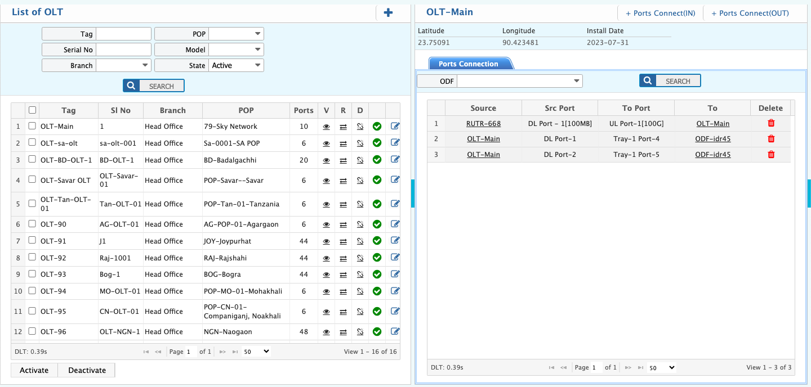This screenshot has width=811, height=387.
Task: Click the swap arrows icon for OLT-sa-olt row
Action: pos(343,143)
